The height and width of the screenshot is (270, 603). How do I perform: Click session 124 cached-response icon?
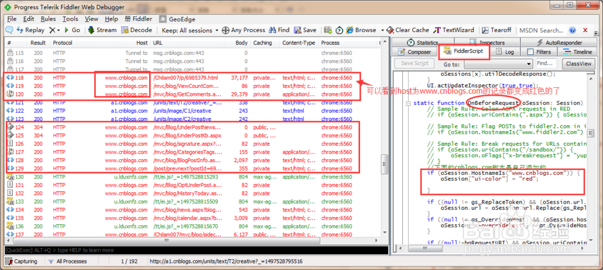tap(10, 127)
